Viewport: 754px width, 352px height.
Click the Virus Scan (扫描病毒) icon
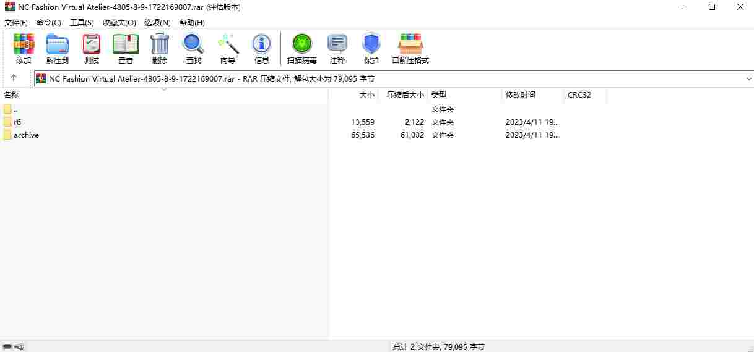[302, 44]
